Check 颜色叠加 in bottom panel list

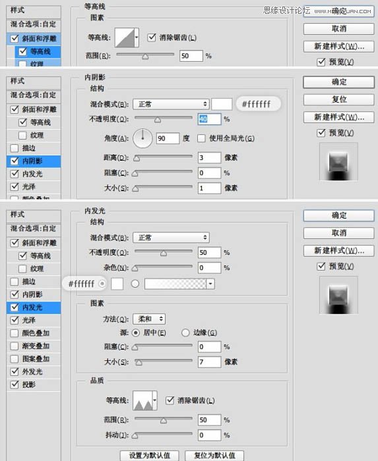point(15,333)
